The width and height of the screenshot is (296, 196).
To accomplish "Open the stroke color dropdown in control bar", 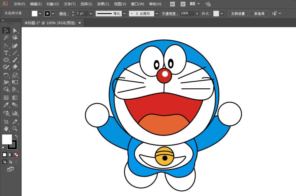I will click(x=53, y=14).
